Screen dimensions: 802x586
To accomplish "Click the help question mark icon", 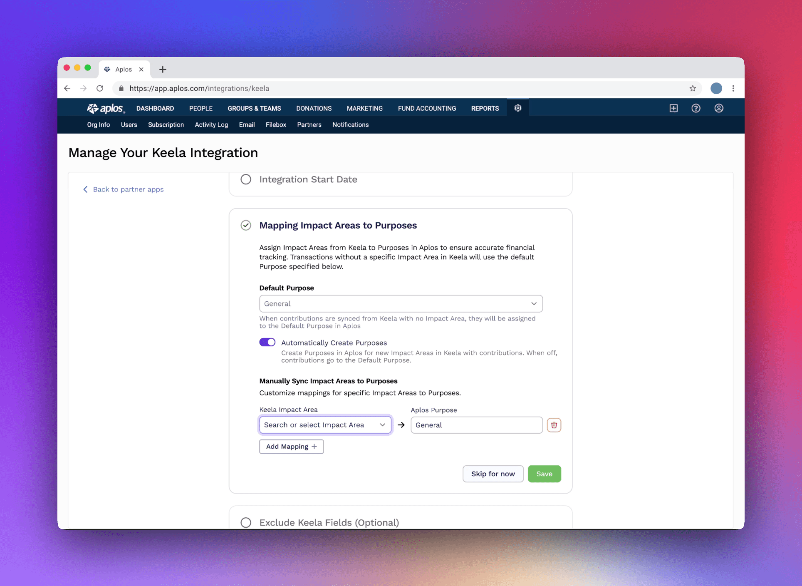I will tap(696, 108).
